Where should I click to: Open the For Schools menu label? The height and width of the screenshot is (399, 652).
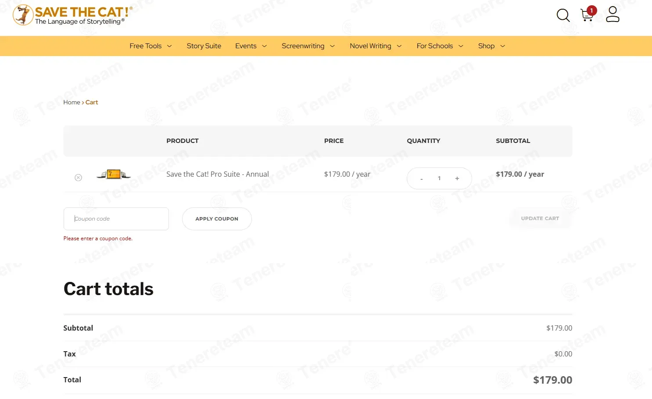coord(435,46)
